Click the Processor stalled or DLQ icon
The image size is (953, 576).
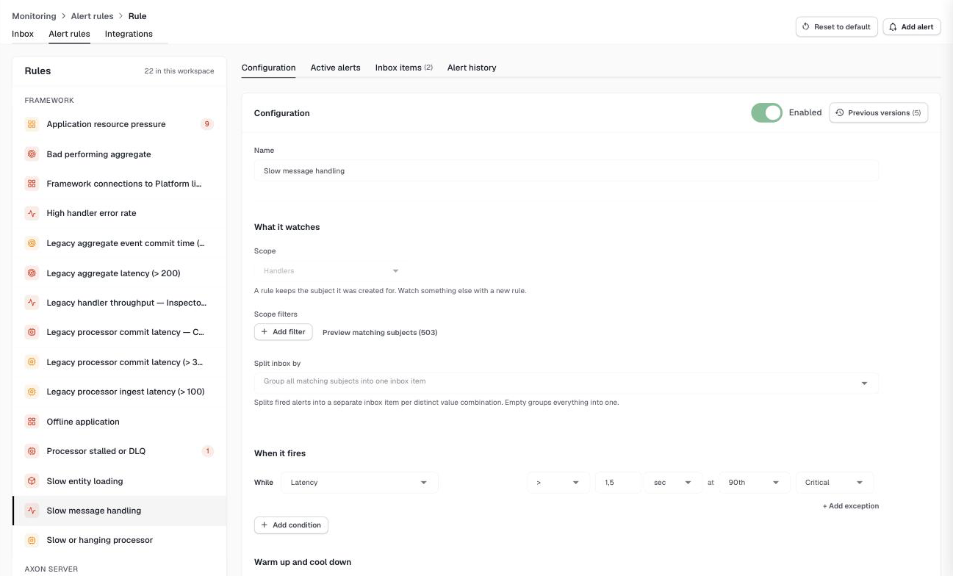[x=32, y=451]
